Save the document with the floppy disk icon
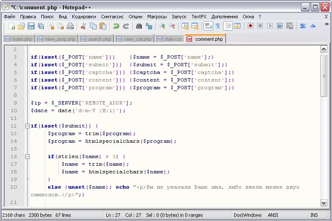Image resolution: width=332 pixels, height=221 pixels. point(31,26)
